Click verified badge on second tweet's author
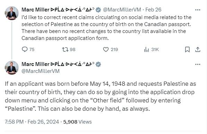Viewport: 207px width, 134px height. (98, 64)
